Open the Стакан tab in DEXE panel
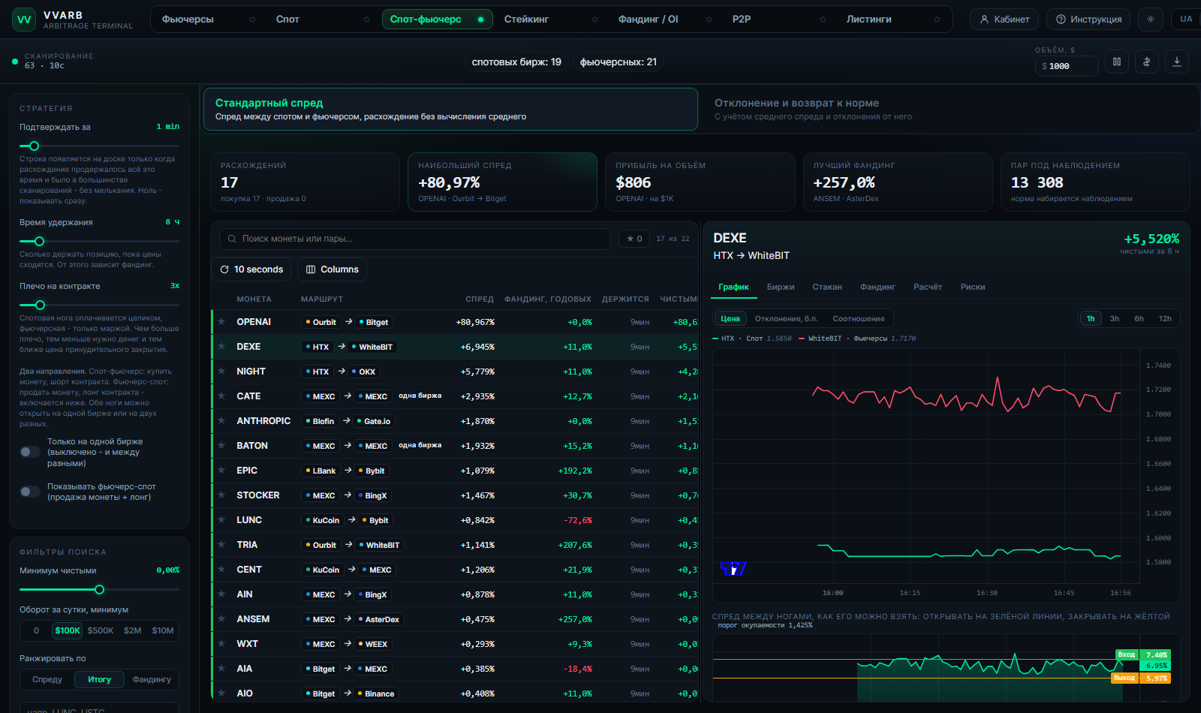 click(827, 287)
